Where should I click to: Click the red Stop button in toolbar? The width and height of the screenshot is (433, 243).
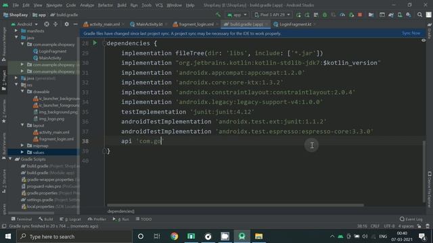pyautogui.click(x=360, y=15)
